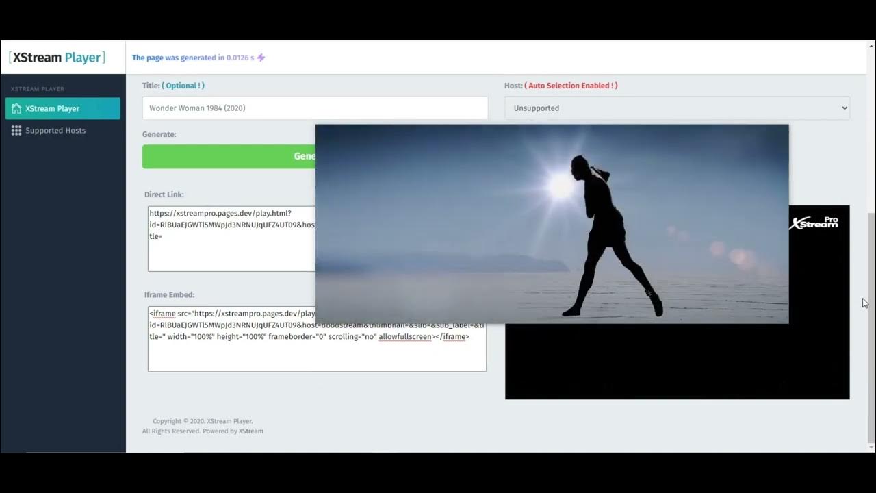The image size is (876, 493).
Task: Click the lightning bolt icon in header
Action: [x=261, y=58]
